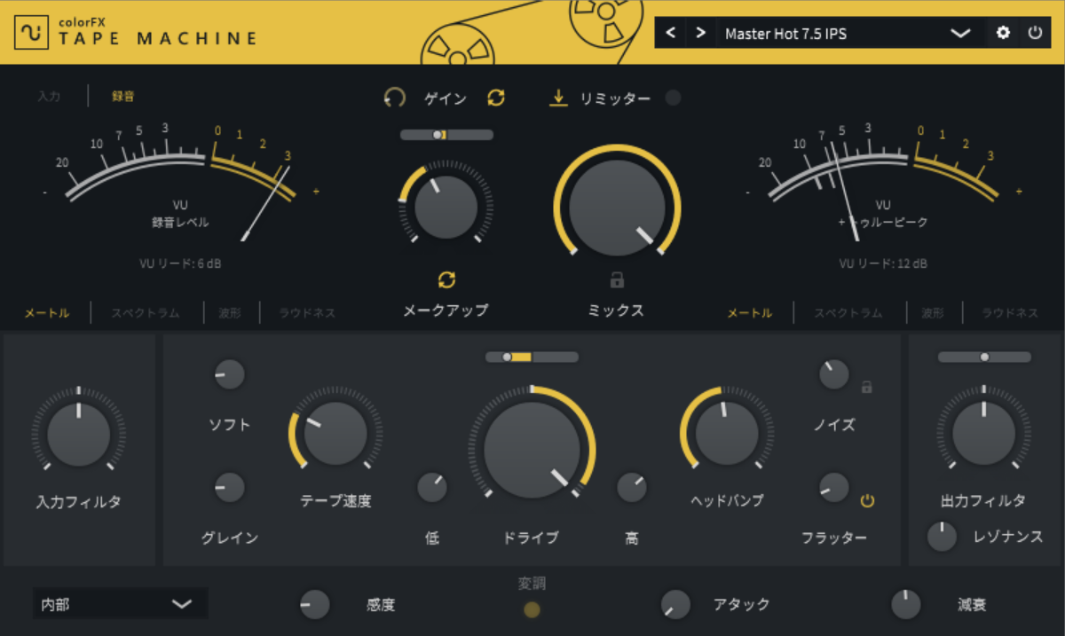Click the 感度 knob
The image size is (1065, 636).
[314, 605]
